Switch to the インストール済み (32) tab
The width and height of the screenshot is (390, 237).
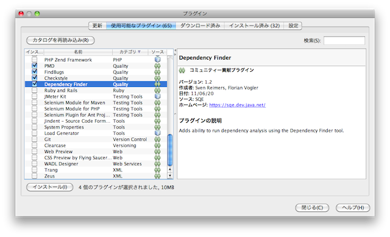pos(254,26)
